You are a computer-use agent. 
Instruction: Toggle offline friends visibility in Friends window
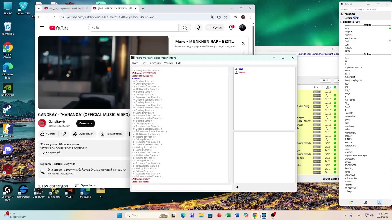pyautogui.click(x=379, y=202)
